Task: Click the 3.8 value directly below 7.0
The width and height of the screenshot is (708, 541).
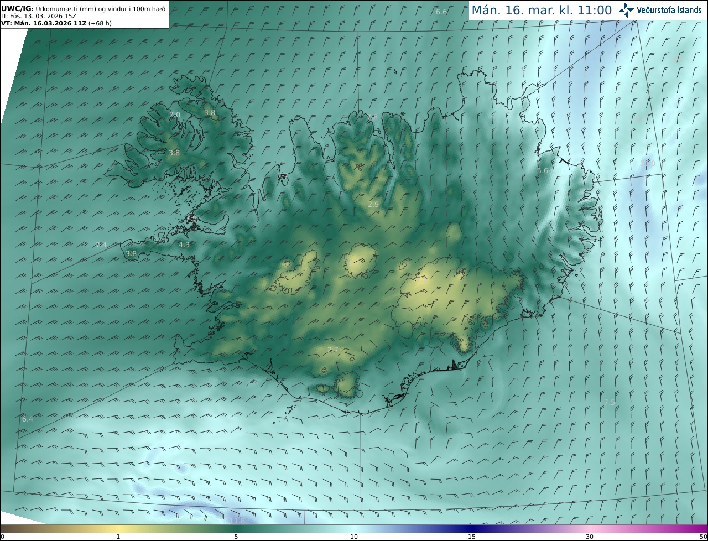Action: coord(174,153)
